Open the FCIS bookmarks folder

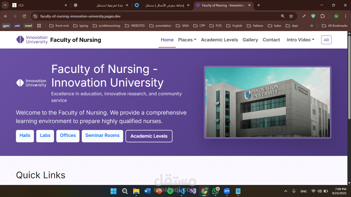click(x=215, y=26)
